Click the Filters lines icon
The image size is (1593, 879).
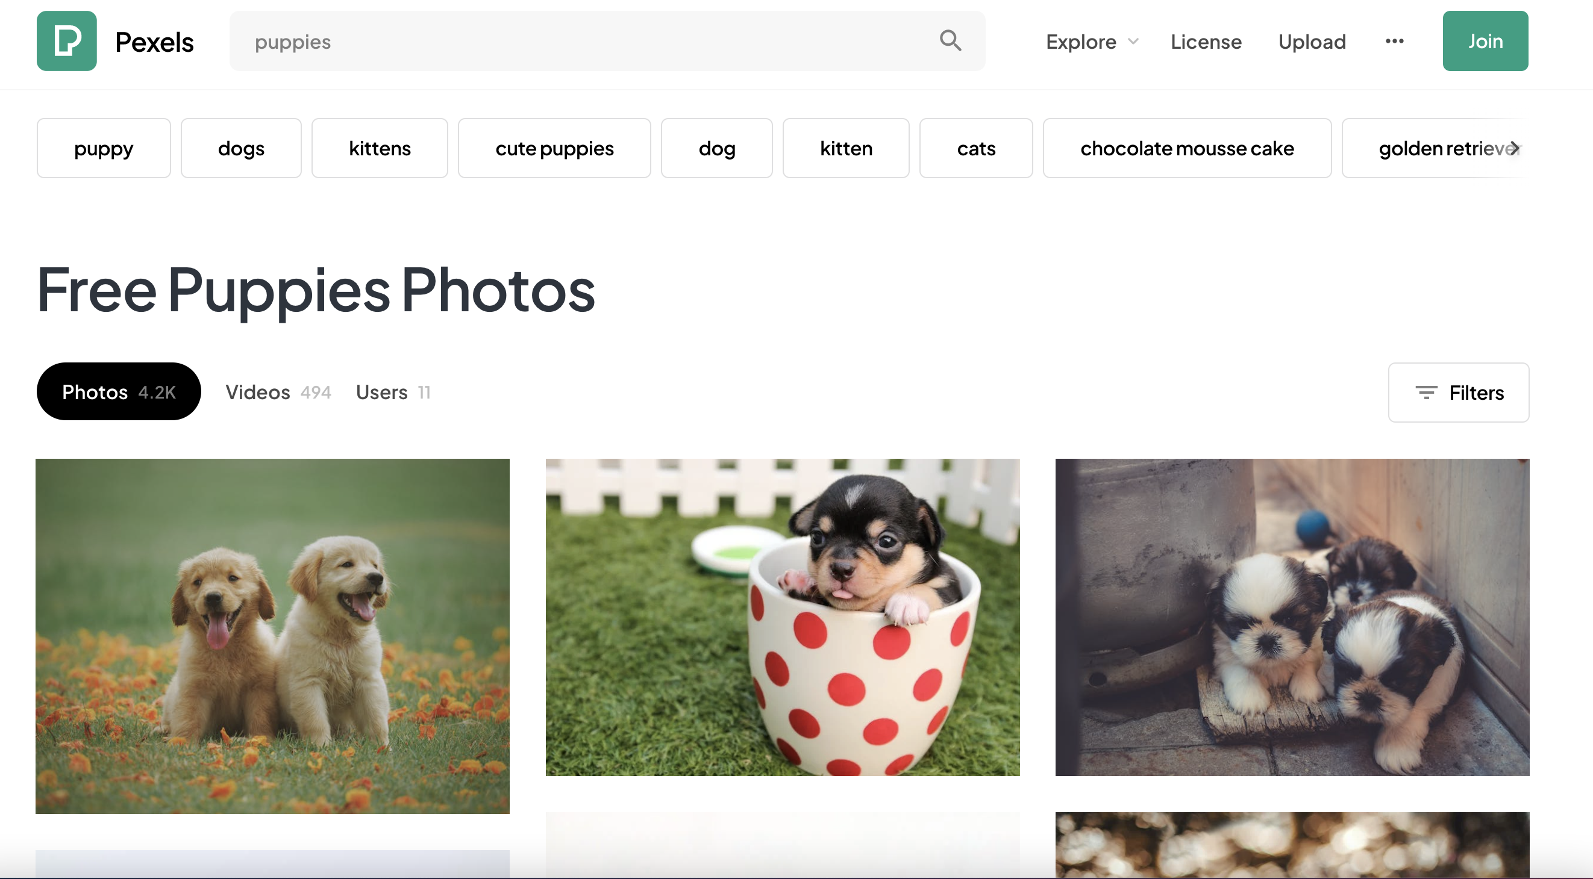click(1426, 393)
